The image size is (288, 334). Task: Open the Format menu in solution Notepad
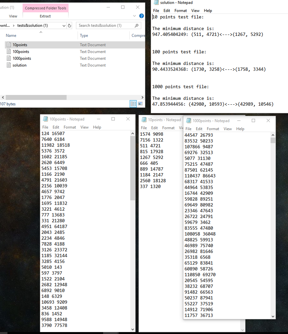pyautogui.click(x=180, y=10)
